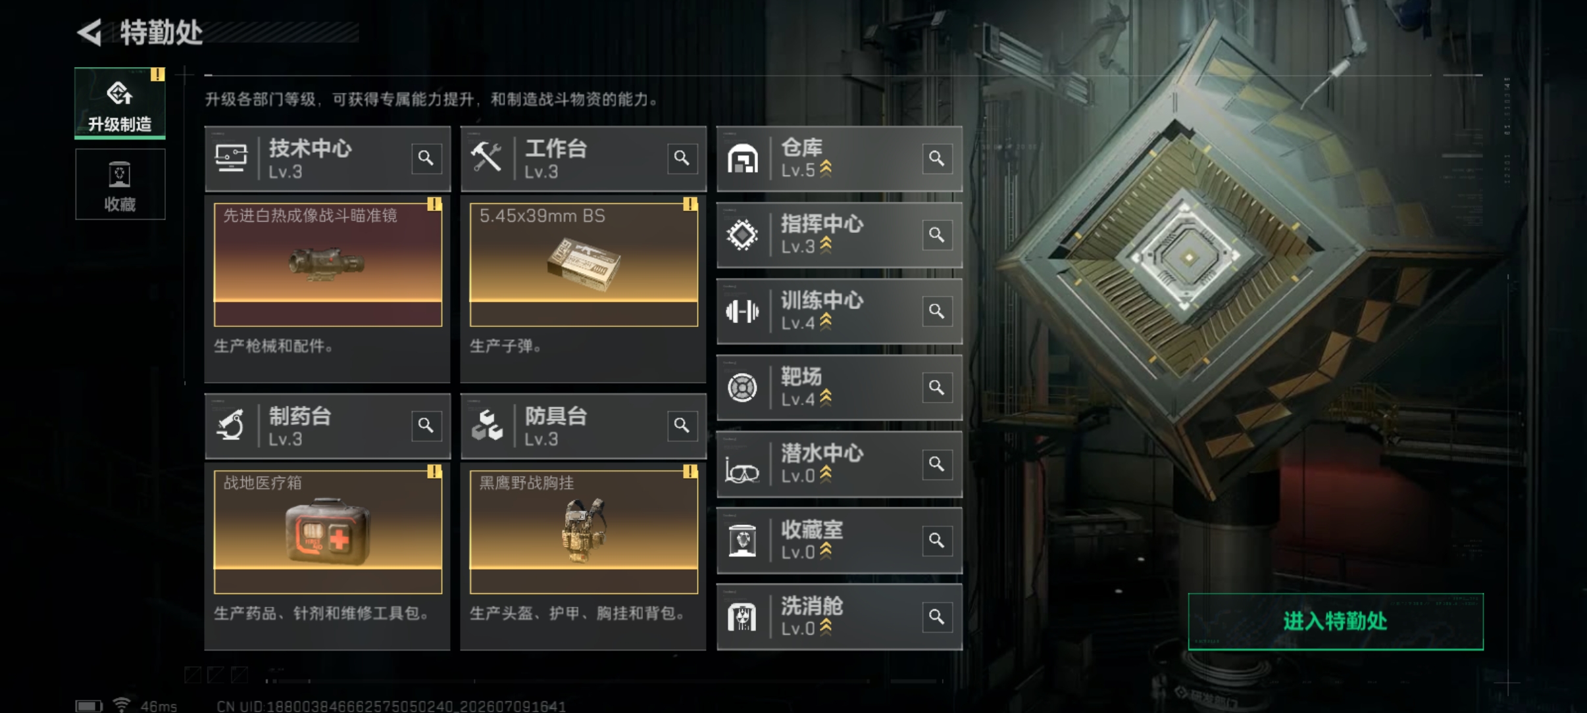Open 训练中心 details with the magnifier
This screenshot has height=713, width=1587.
[937, 311]
